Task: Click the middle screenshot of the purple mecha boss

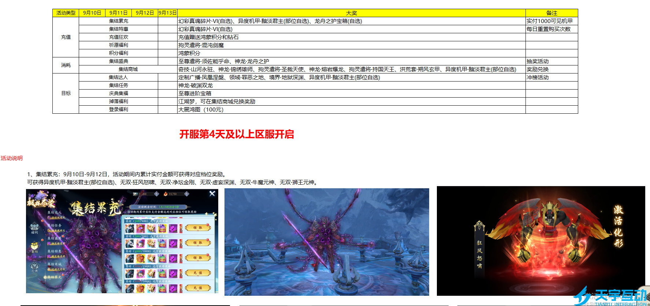Action: point(327,242)
